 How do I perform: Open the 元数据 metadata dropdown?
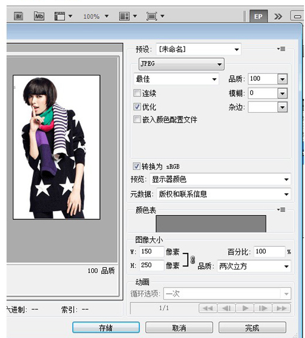(223, 194)
